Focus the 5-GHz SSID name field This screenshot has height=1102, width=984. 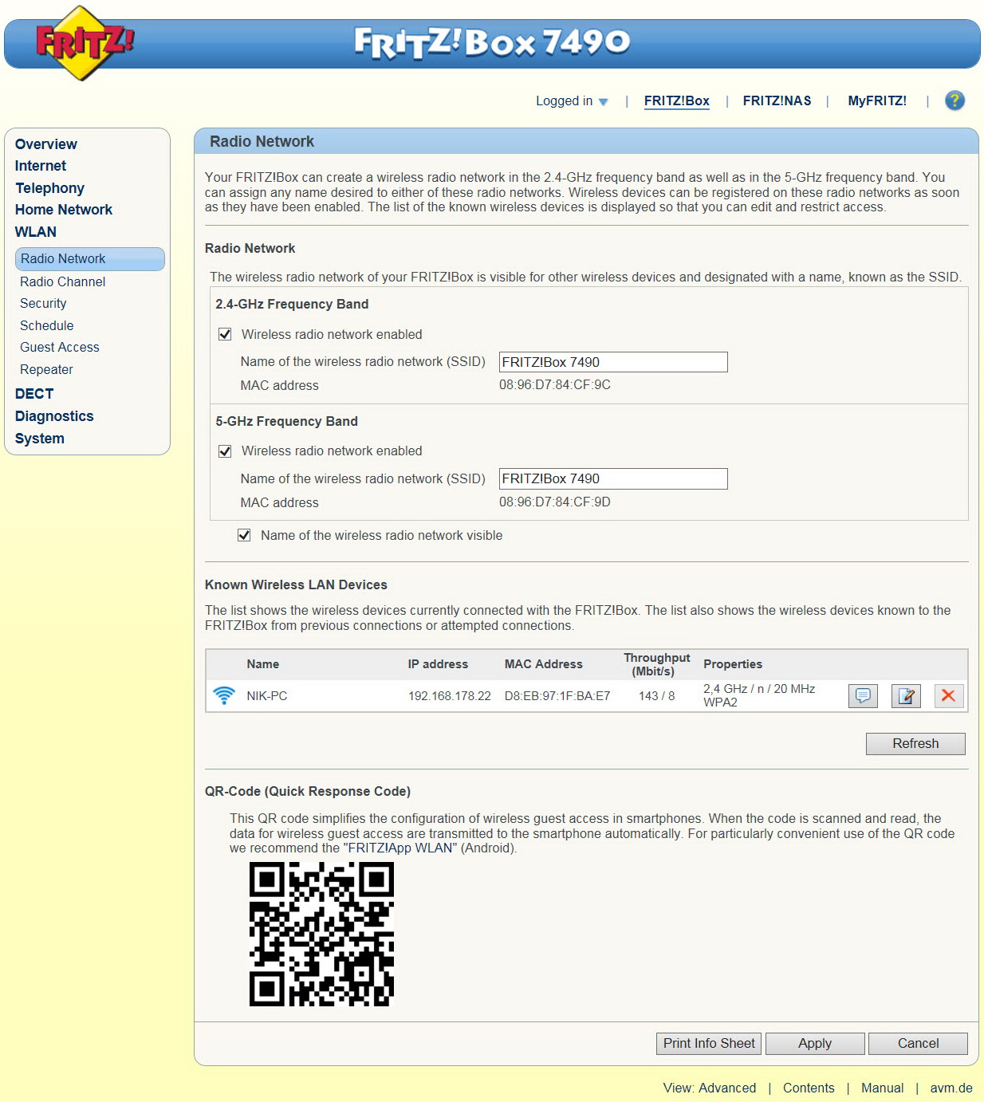click(613, 478)
